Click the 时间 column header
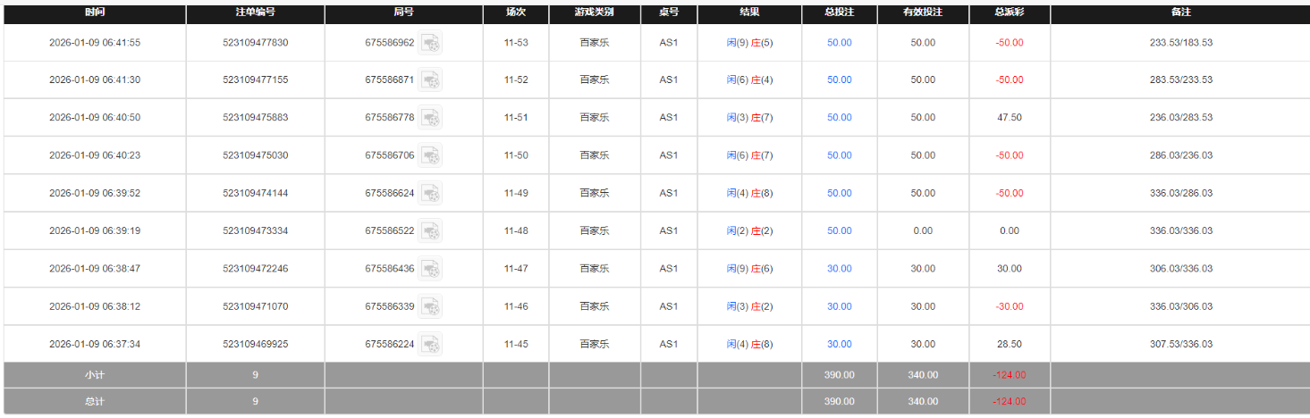1310x418 pixels. [95, 13]
